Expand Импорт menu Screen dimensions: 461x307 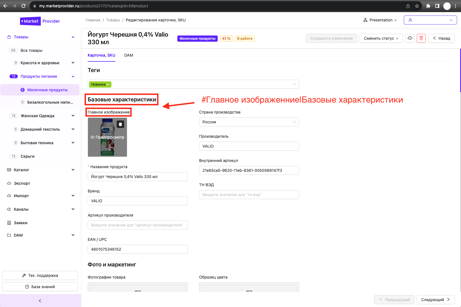(73, 196)
